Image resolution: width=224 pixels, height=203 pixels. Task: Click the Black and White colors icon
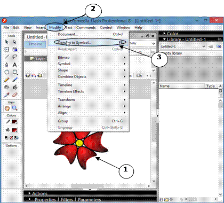coord(6,138)
